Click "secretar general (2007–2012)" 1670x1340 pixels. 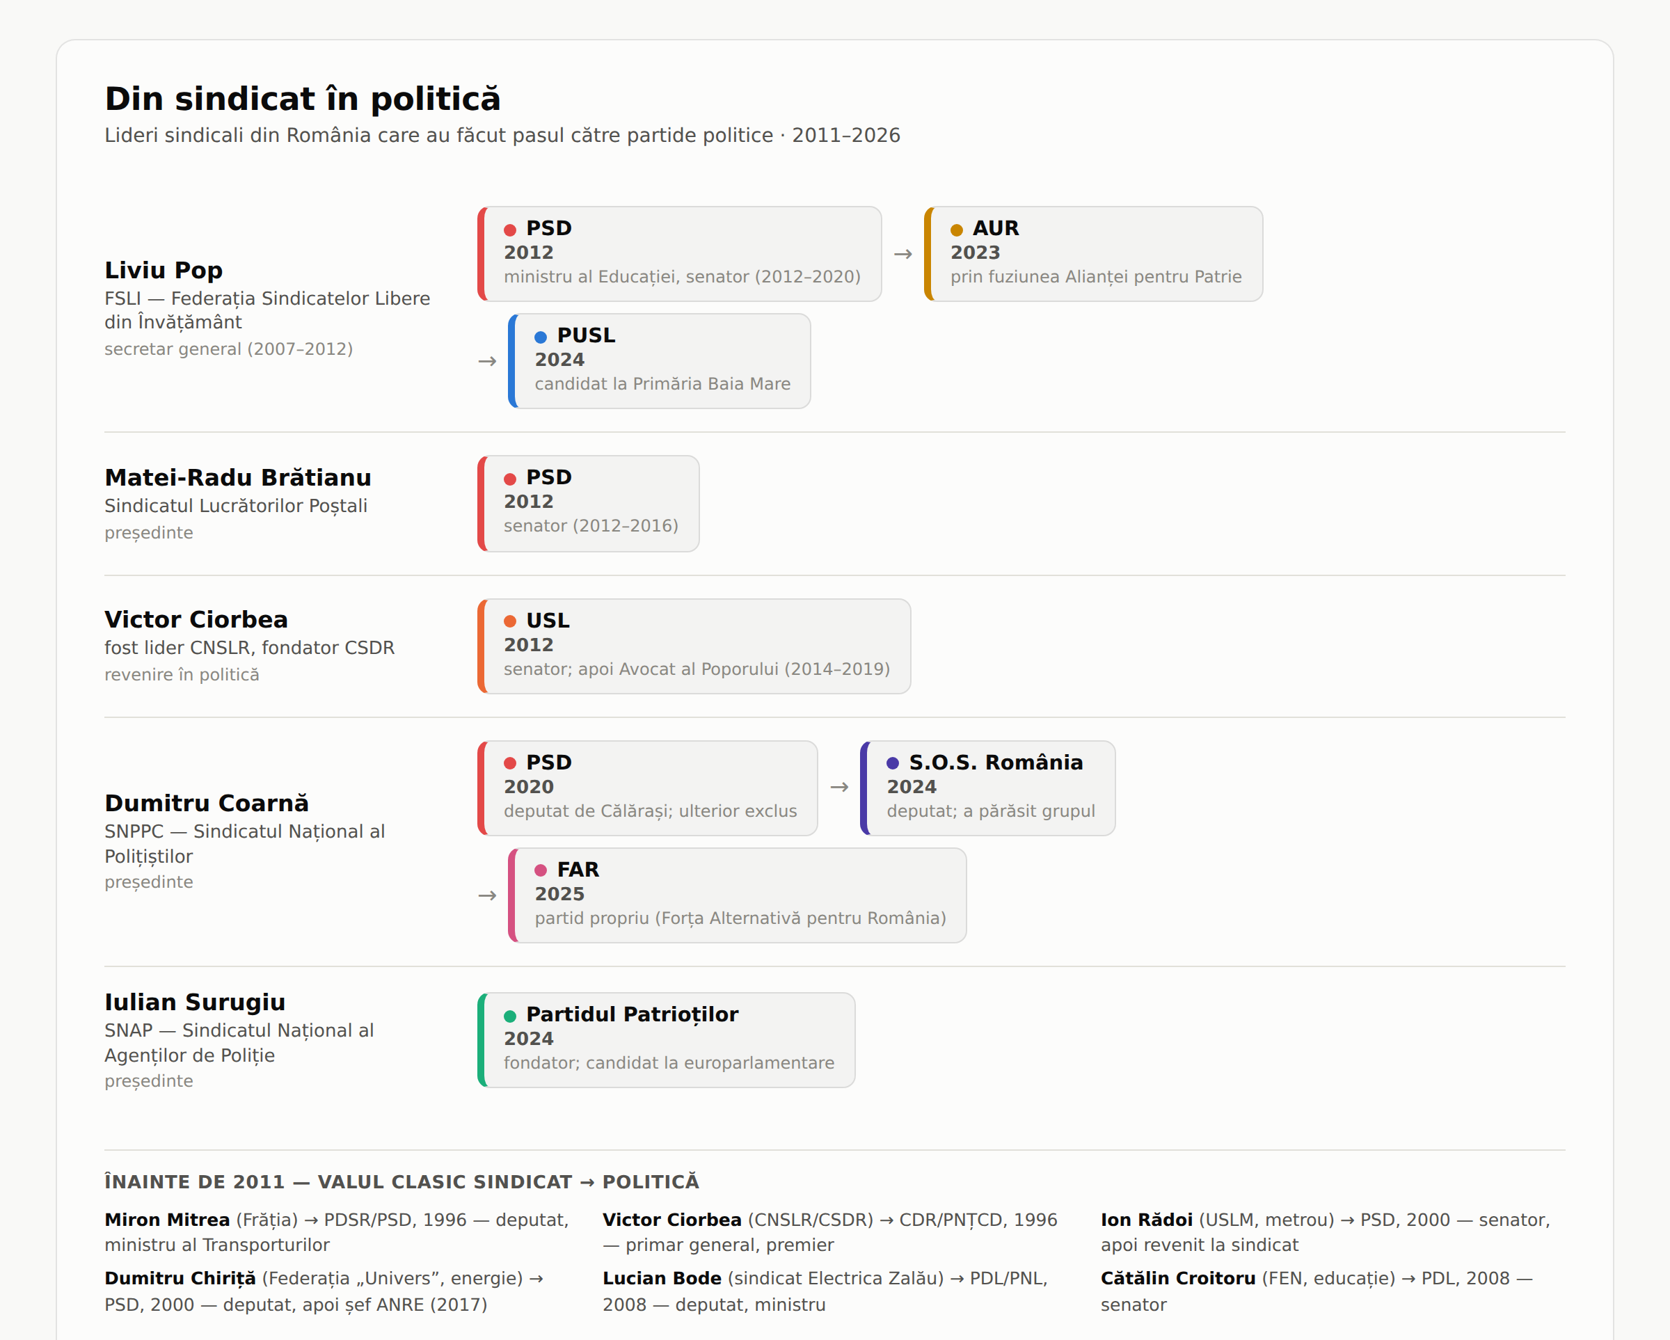pos(228,349)
